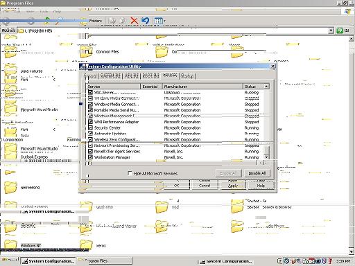The height and width of the screenshot is (266, 355).
Task: Click the tray clock showing 3:39 PM
Action: point(343,261)
